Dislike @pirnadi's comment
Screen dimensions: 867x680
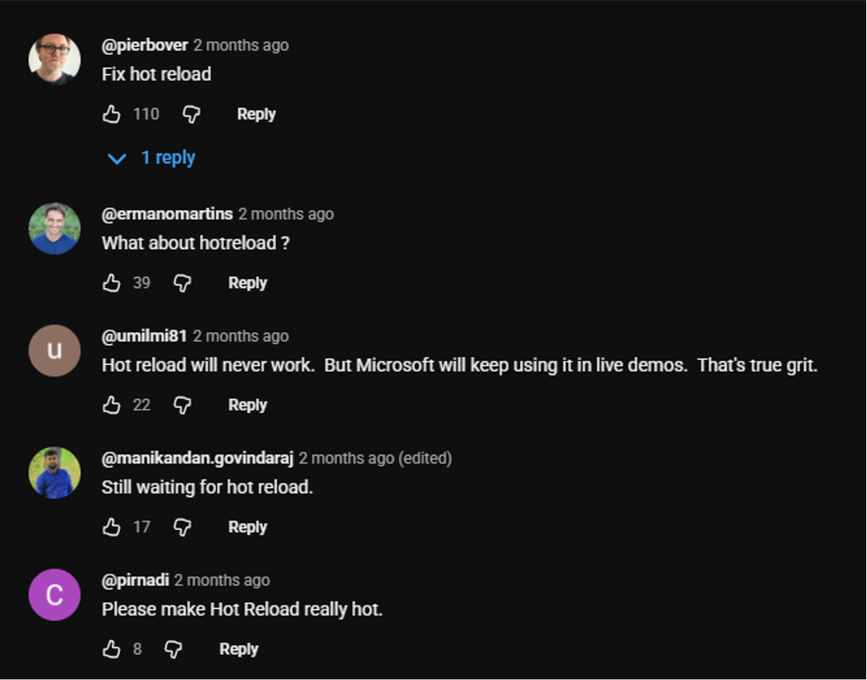tap(172, 648)
